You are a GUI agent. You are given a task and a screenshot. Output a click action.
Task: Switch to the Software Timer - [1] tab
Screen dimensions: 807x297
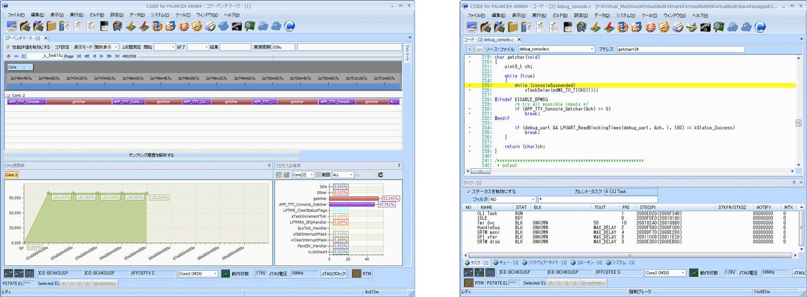[x=544, y=262]
